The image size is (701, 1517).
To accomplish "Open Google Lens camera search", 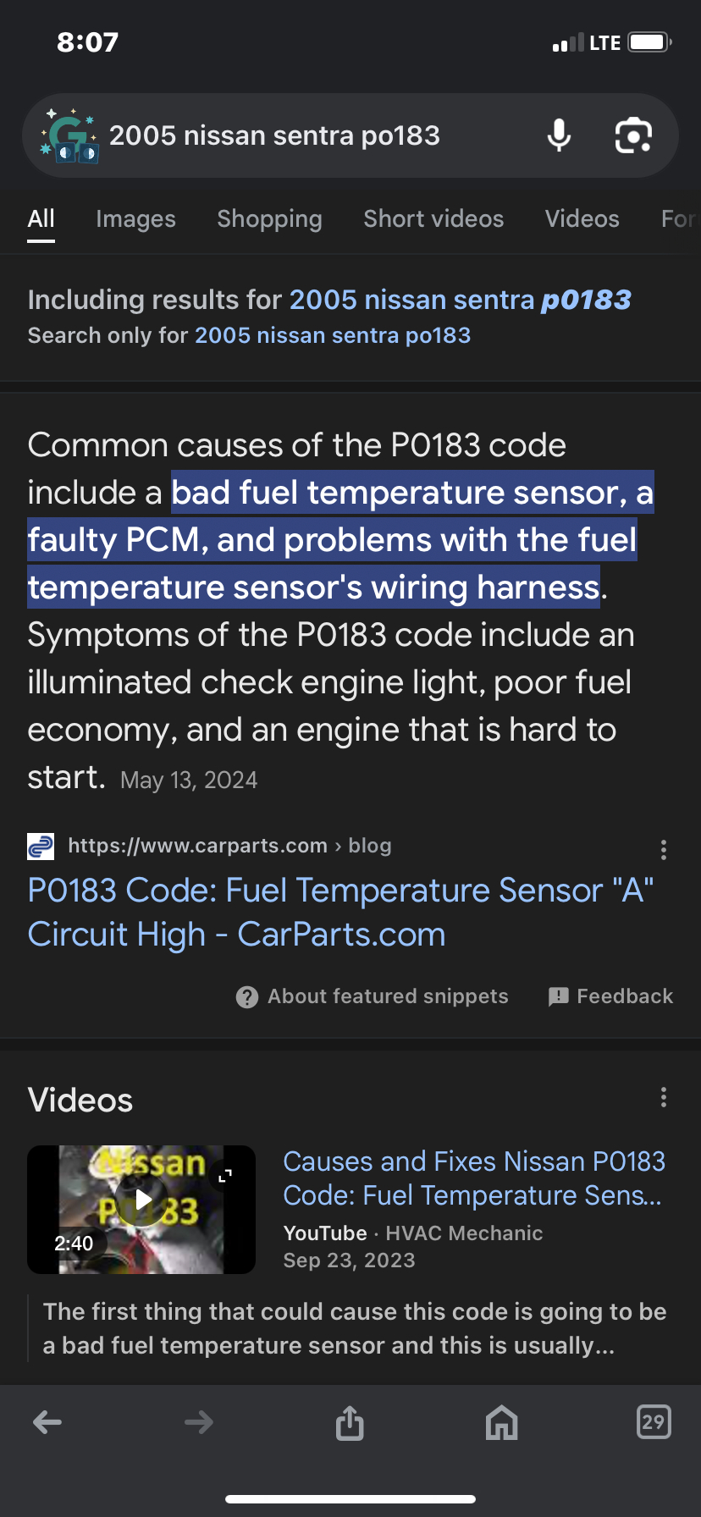I will coord(633,135).
